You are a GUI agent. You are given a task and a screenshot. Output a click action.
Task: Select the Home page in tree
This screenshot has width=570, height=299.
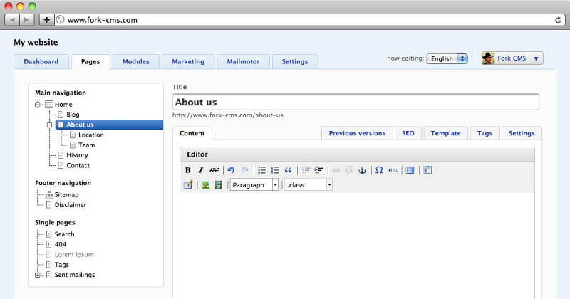coord(63,105)
